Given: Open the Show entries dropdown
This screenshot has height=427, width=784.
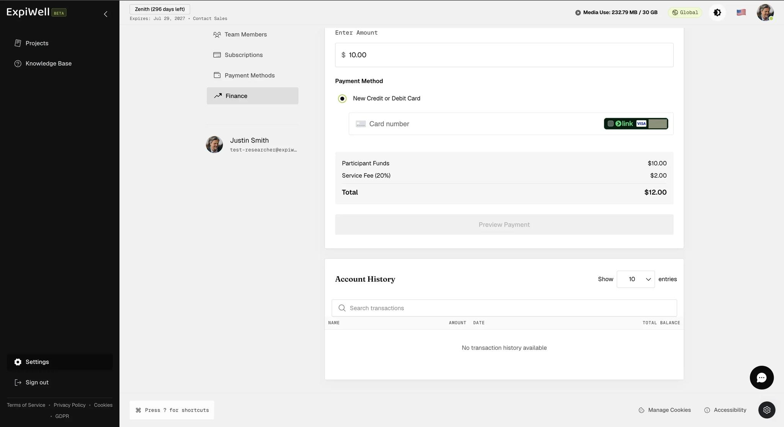Looking at the screenshot, I should (x=635, y=279).
